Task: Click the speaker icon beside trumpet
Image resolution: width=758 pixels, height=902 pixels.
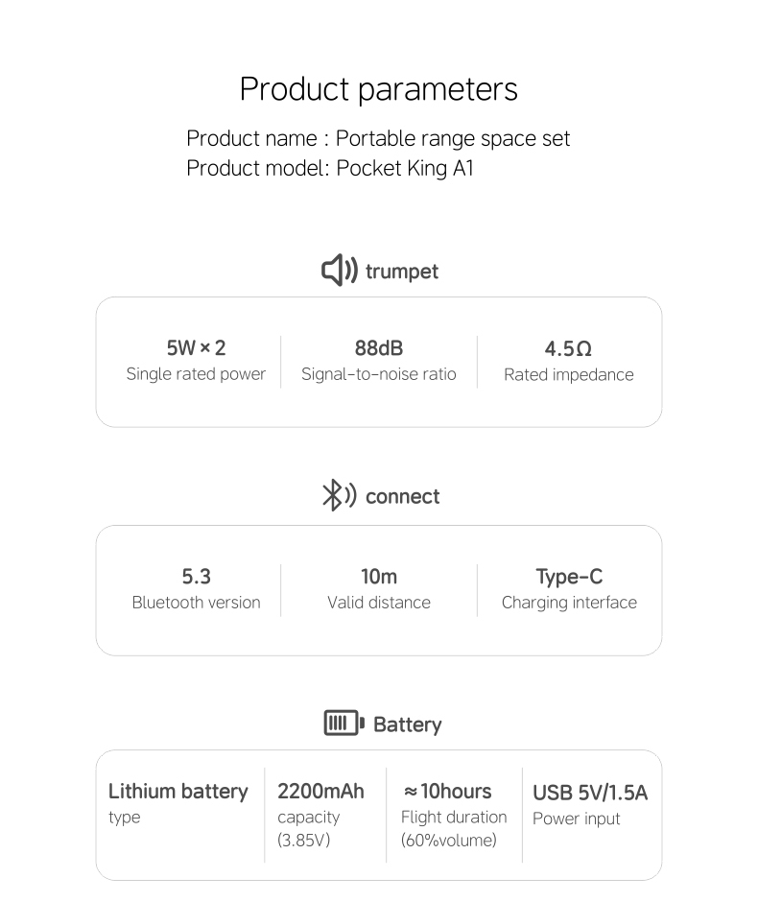Action: click(x=340, y=270)
